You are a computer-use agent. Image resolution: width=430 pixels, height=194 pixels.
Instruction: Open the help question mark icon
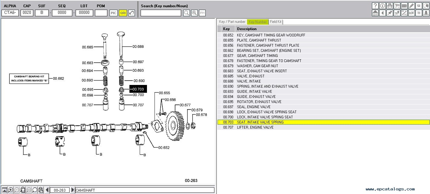point(375,6)
